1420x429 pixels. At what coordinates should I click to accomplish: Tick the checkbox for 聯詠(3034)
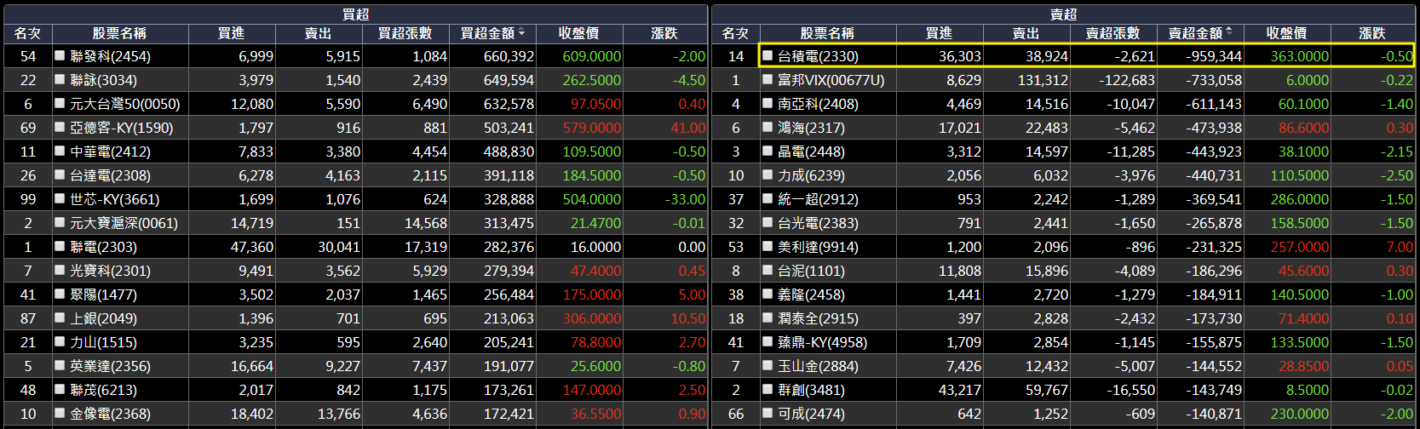click(60, 79)
